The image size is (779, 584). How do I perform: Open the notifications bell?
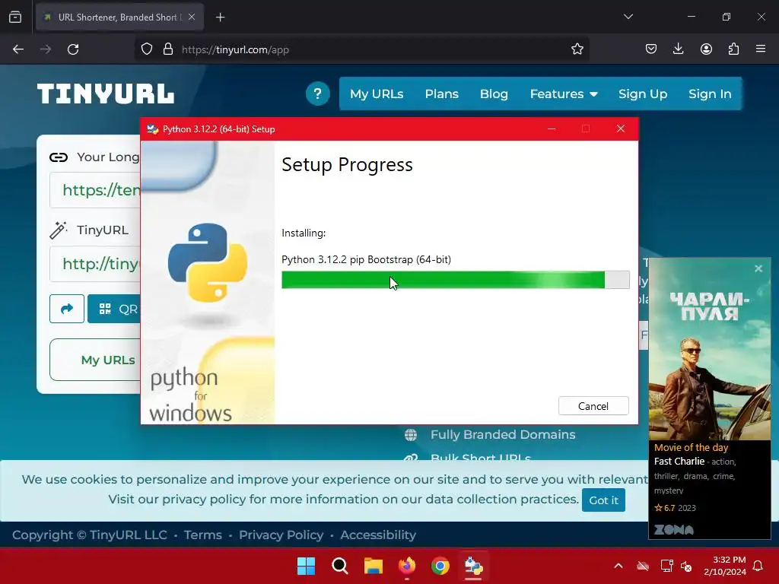click(758, 566)
